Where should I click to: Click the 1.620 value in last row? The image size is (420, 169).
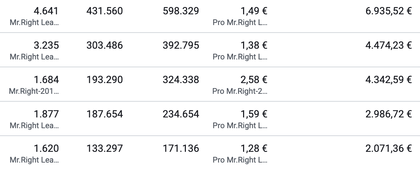click(x=46, y=149)
